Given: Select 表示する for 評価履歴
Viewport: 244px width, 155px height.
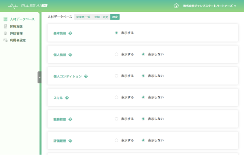Looking at the screenshot, I should (x=116, y=140).
